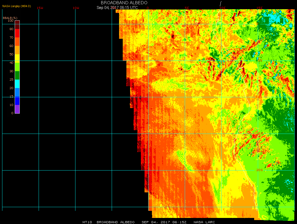Click the red 70-80% color bar segment
Screen dimensions: 297x224
[x=17, y=33]
